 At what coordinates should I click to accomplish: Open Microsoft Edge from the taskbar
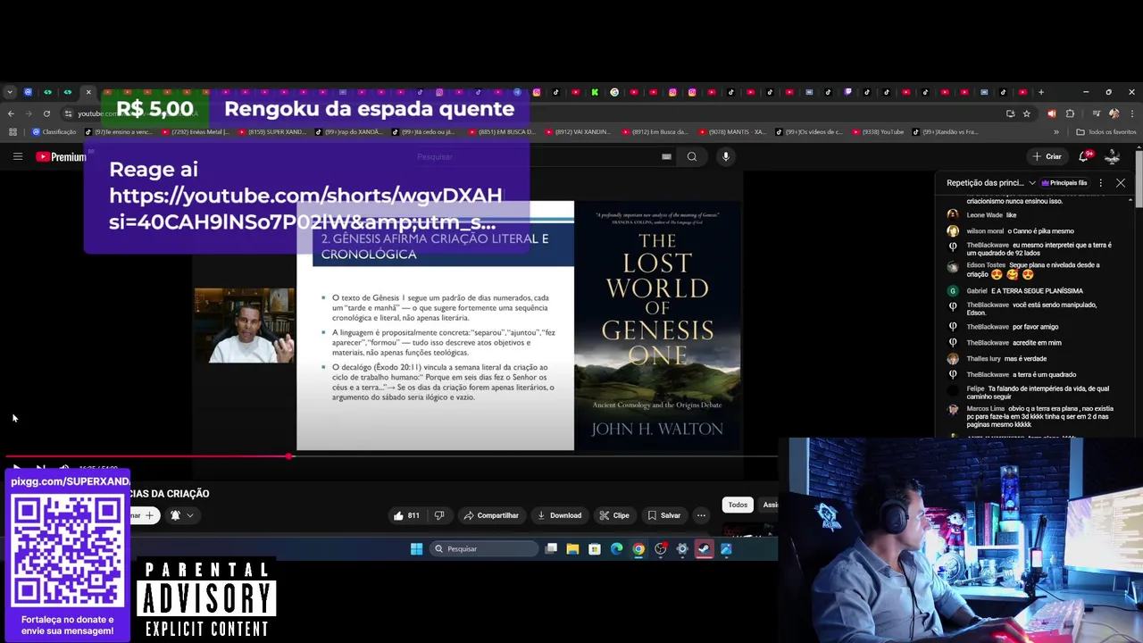(x=616, y=549)
